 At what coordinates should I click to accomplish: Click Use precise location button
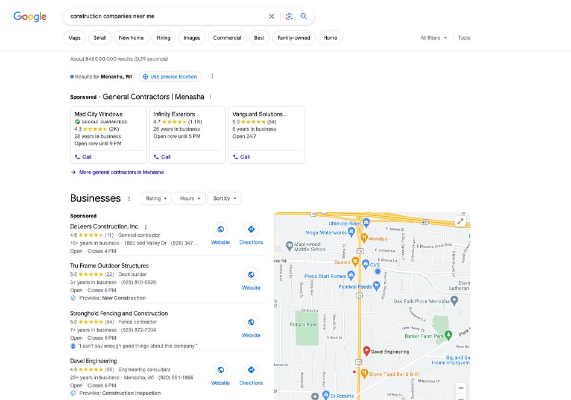(x=170, y=77)
